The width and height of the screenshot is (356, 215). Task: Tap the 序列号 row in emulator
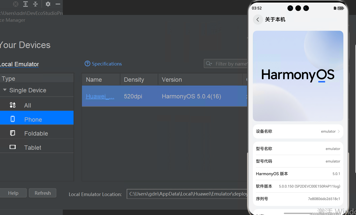pyautogui.click(x=298, y=199)
